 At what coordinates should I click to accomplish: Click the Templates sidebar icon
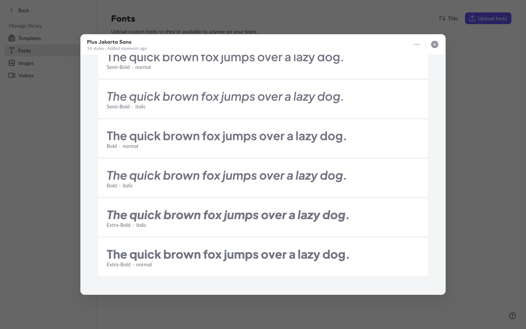(12, 38)
